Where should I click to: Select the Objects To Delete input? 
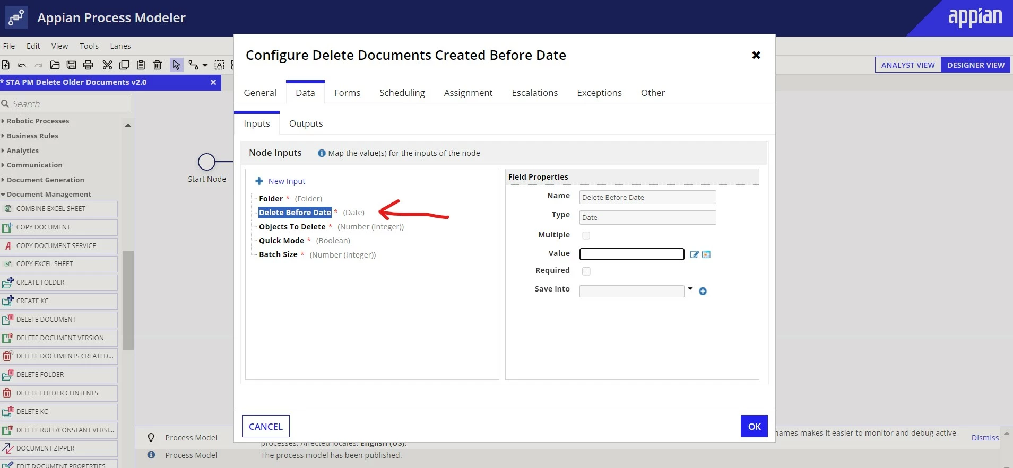pyautogui.click(x=292, y=227)
